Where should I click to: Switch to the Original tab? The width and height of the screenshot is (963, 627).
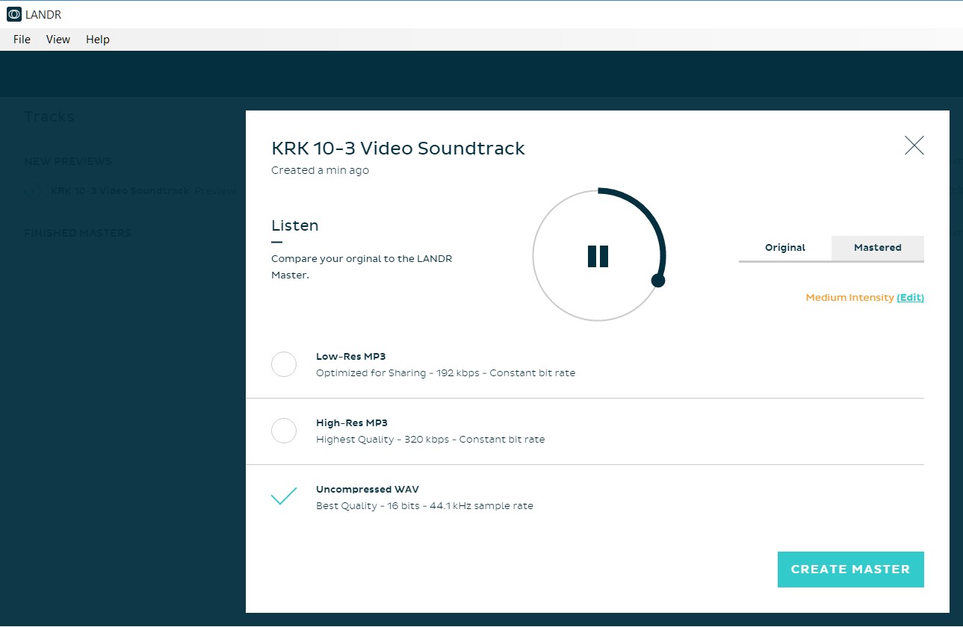coord(785,248)
